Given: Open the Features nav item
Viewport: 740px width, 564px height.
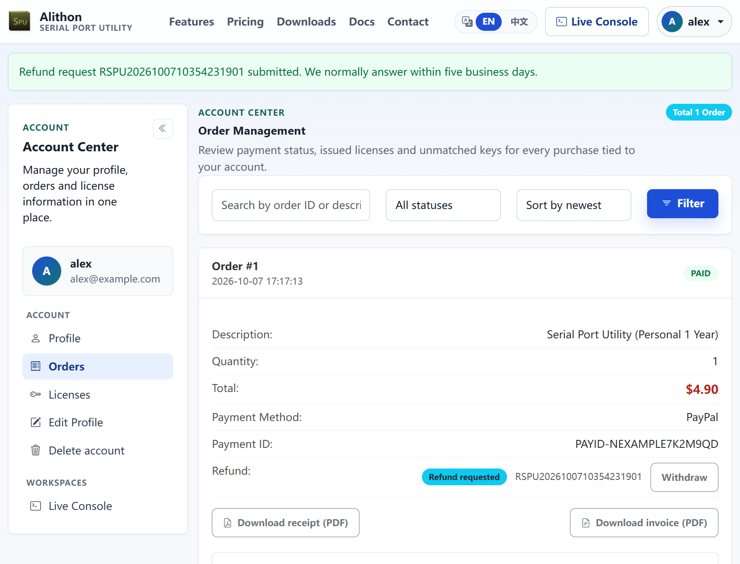Looking at the screenshot, I should tap(192, 22).
